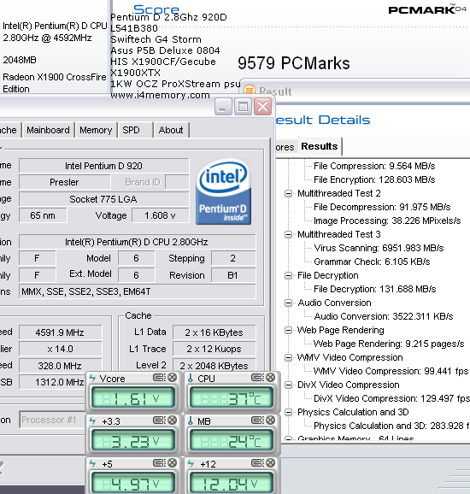Close the +3.3 voltage widget

tap(172, 420)
